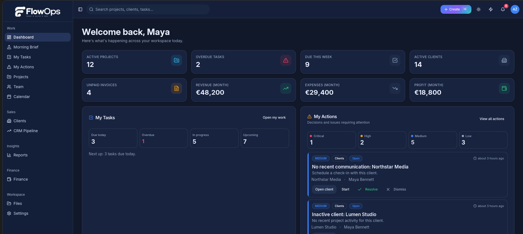Image resolution: width=523 pixels, height=234 pixels.
Task: Click MEDIUM badge on Northstar Media
Action: click(x=321, y=159)
